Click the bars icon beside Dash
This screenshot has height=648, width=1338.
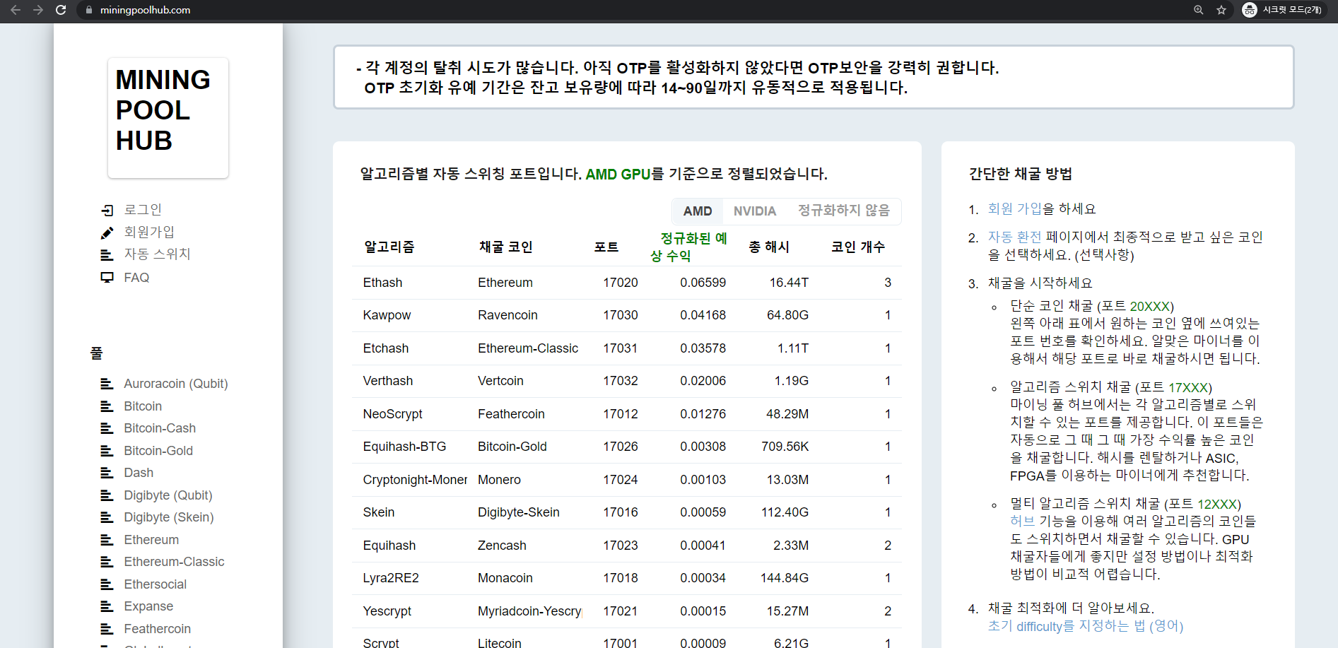click(107, 473)
